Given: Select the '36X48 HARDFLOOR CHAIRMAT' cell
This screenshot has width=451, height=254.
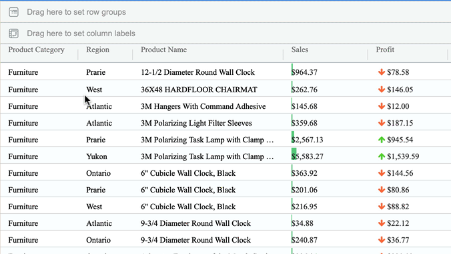Looking at the screenshot, I should tap(199, 90).
